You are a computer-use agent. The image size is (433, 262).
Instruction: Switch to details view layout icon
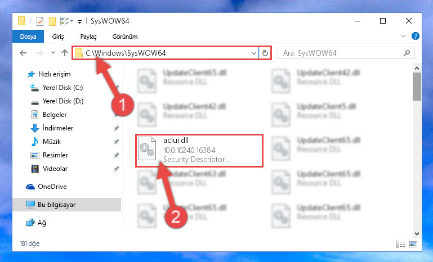[401, 244]
